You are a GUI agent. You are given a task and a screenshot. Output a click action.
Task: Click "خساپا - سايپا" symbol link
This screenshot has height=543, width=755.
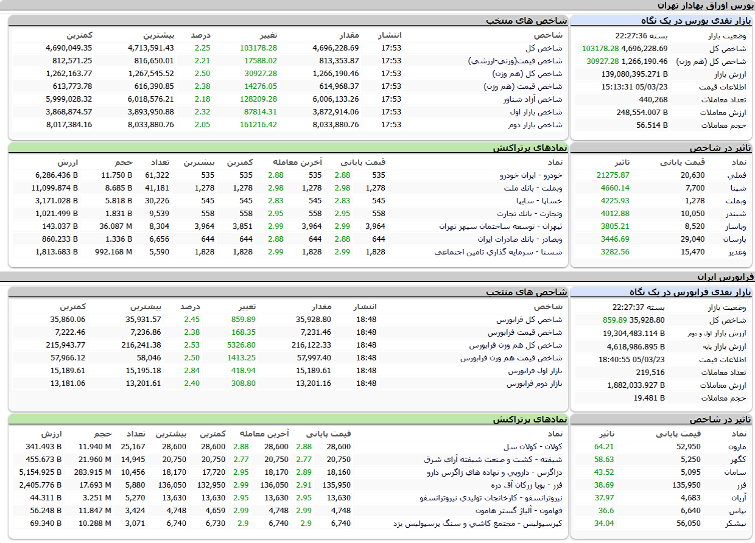coord(540,201)
